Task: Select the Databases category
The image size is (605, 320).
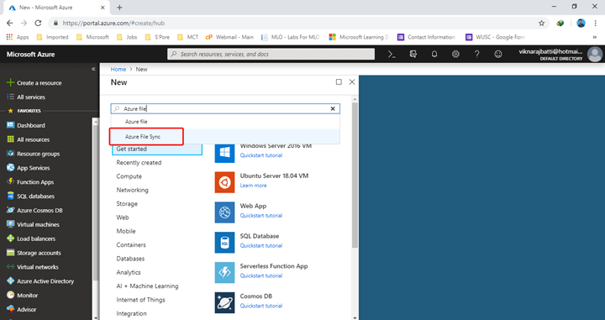Action: (x=130, y=259)
